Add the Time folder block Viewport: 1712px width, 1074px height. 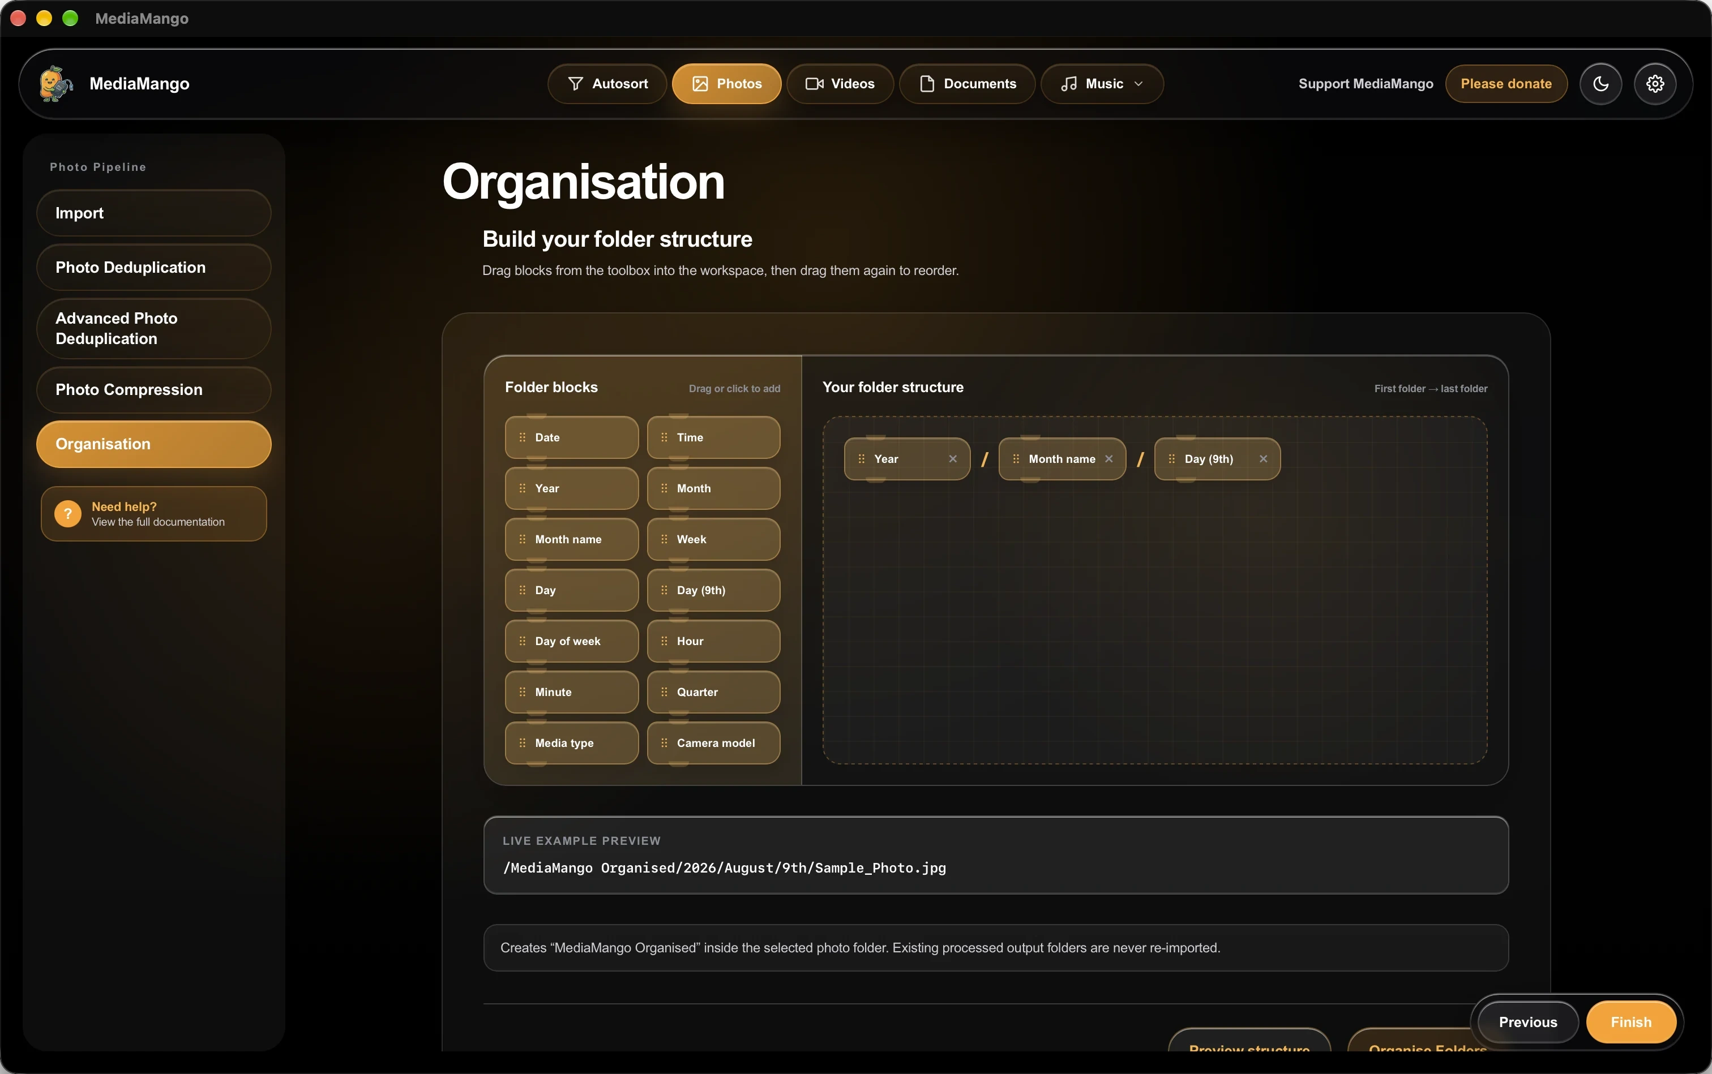tap(713, 437)
